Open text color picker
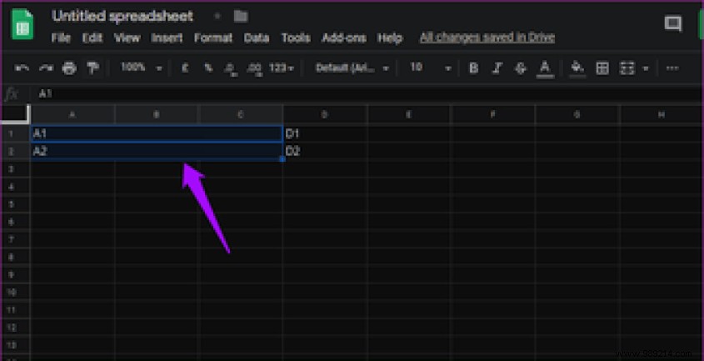Screen dimensions: 704x361 (x=545, y=69)
